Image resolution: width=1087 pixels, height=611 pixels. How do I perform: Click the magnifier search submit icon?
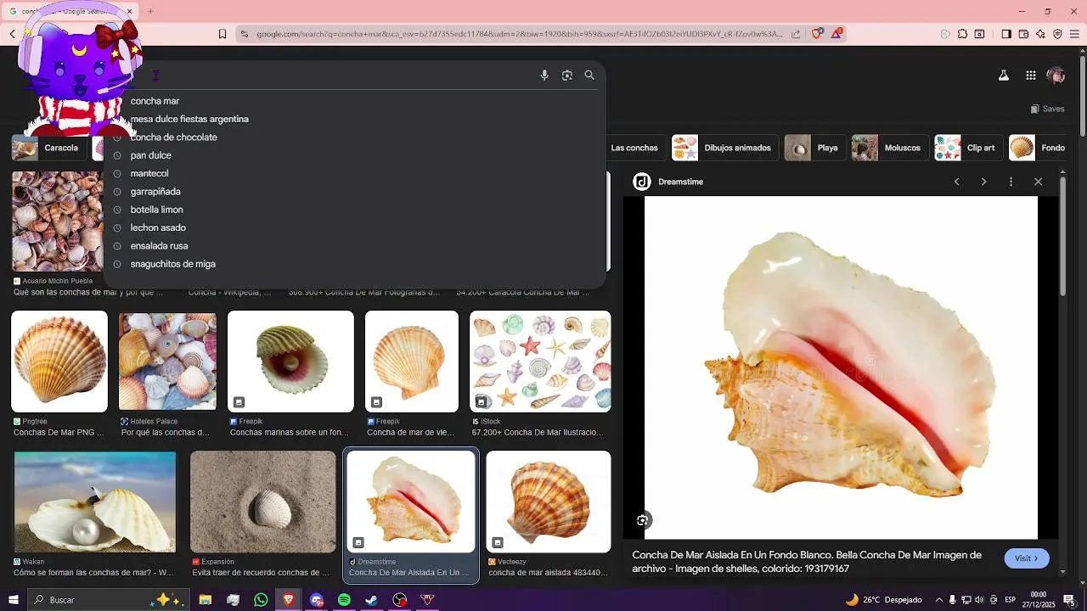point(589,76)
